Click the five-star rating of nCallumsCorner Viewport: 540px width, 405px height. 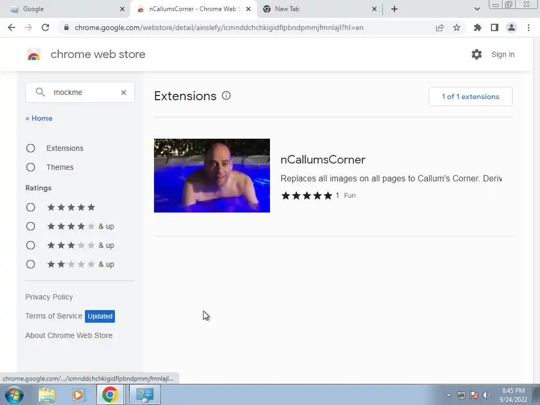point(306,196)
